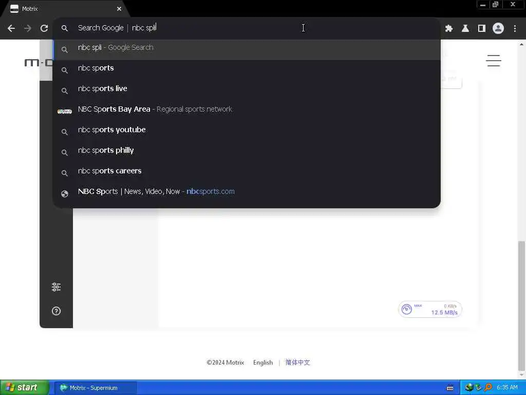Viewport: 526px width, 395px height.
Task: Click the magnifier tray icon
Action: [488, 388]
